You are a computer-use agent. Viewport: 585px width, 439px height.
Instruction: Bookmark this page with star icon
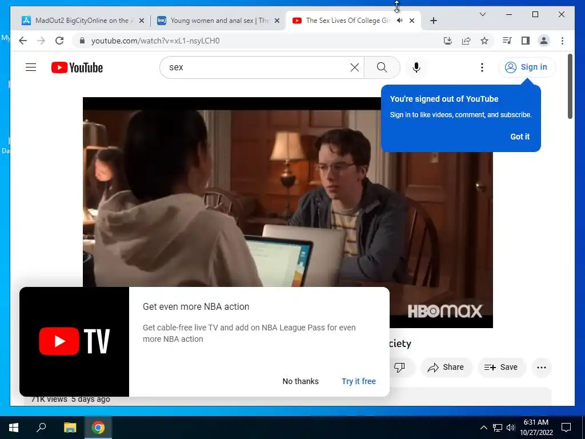484,41
